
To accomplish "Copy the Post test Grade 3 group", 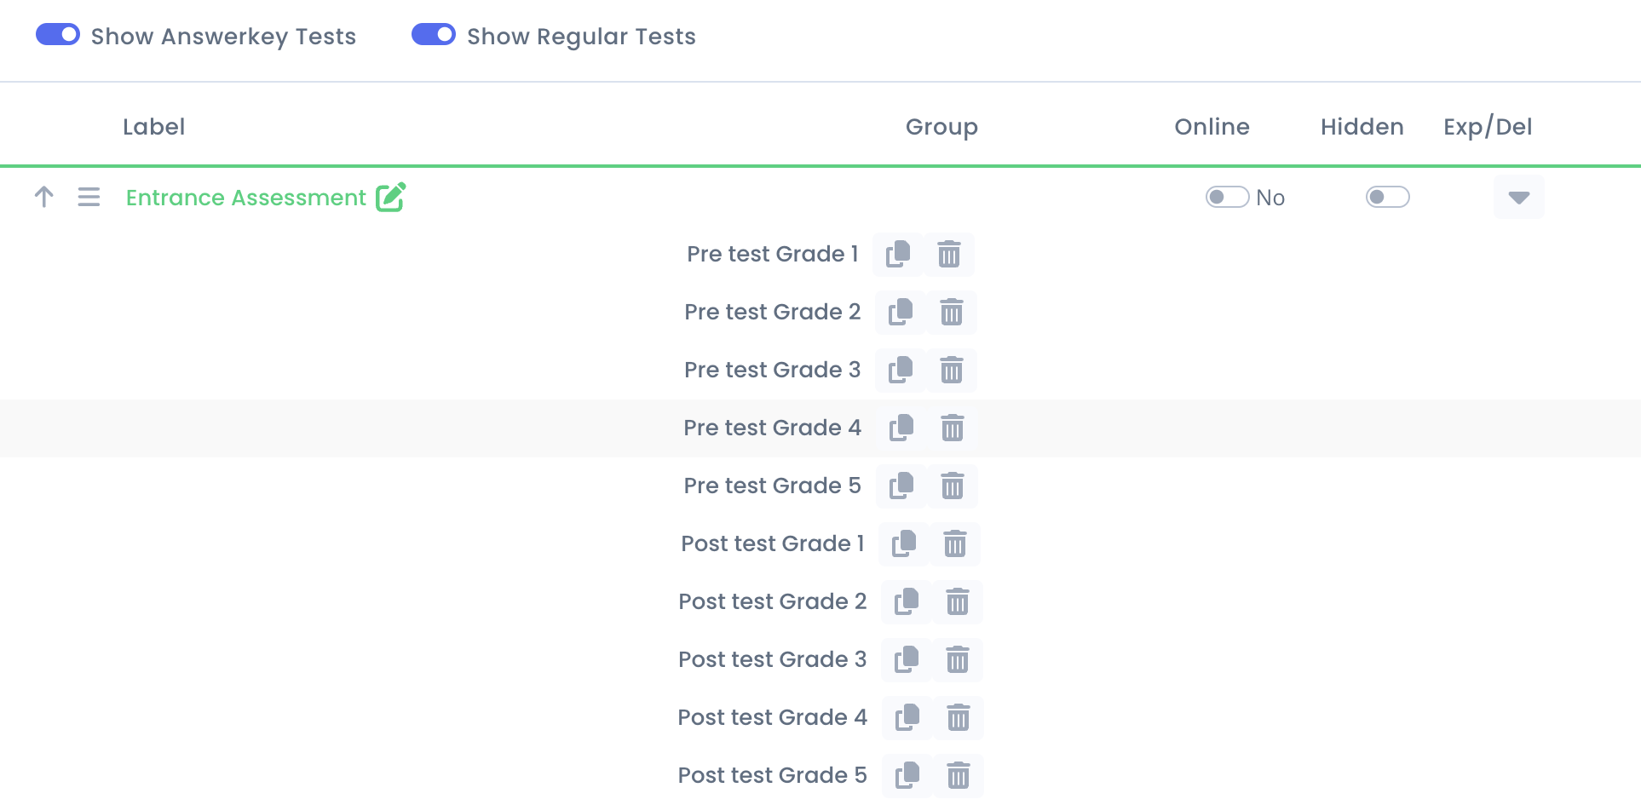I will tap(907, 659).
